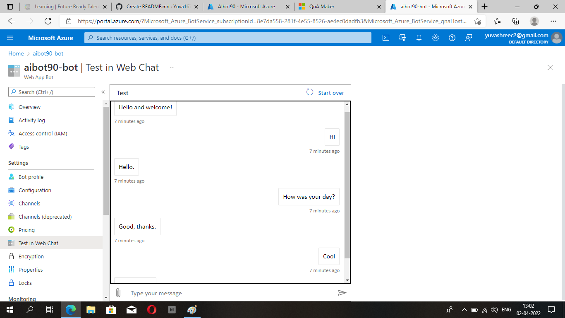Open Azure portal settings gear

(x=436, y=38)
